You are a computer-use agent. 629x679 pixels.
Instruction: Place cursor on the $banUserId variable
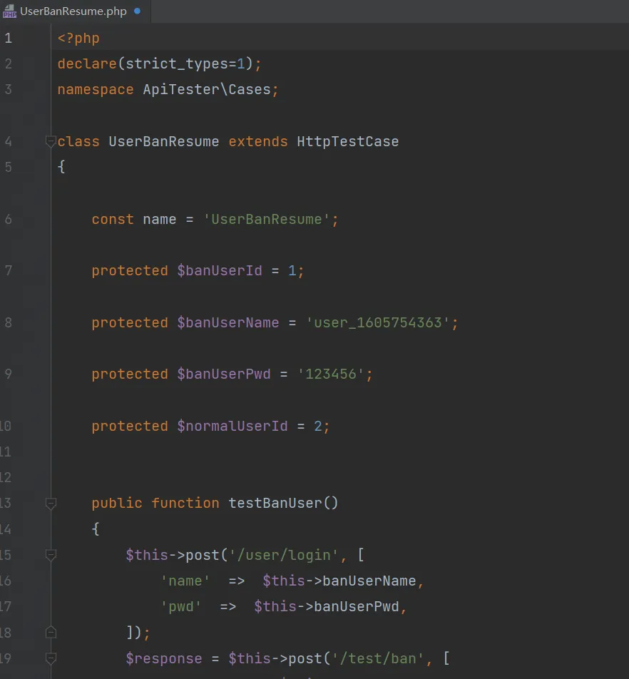click(x=220, y=271)
